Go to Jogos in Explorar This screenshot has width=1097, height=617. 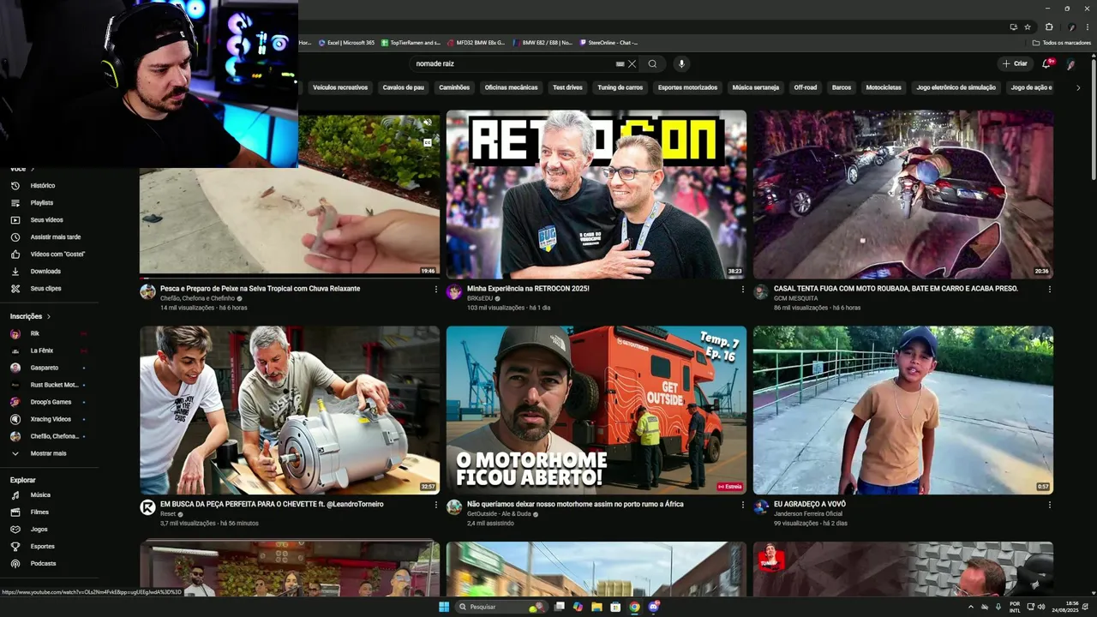tap(39, 529)
